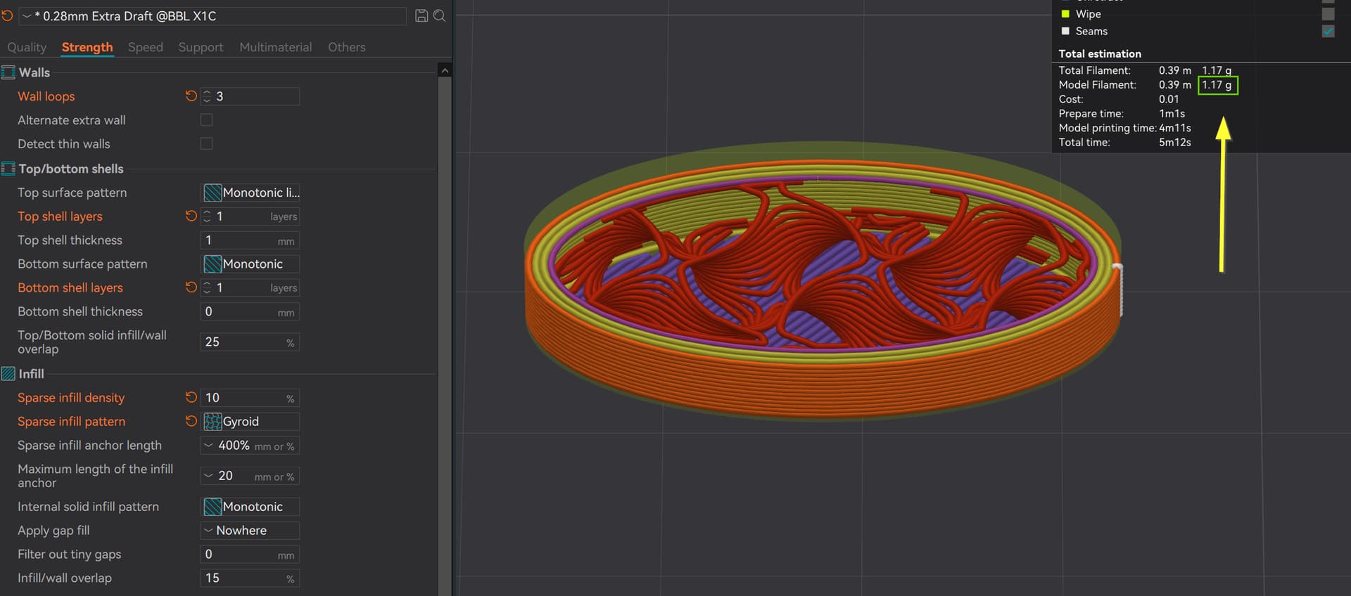Click the Infill section icon
The height and width of the screenshot is (596, 1351).
click(8, 374)
